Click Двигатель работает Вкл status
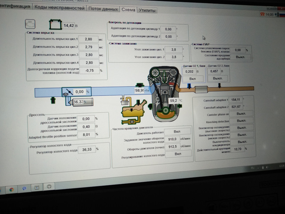Viewport: 285px width, 214px height. (177, 131)
